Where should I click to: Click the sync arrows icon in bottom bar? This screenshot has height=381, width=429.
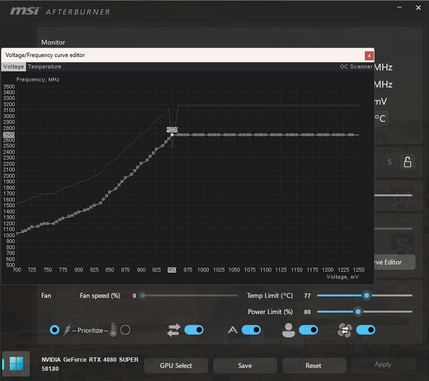click(173, 330)
